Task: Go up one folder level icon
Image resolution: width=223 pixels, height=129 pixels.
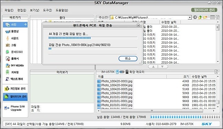Action: [x=200, y=17]
